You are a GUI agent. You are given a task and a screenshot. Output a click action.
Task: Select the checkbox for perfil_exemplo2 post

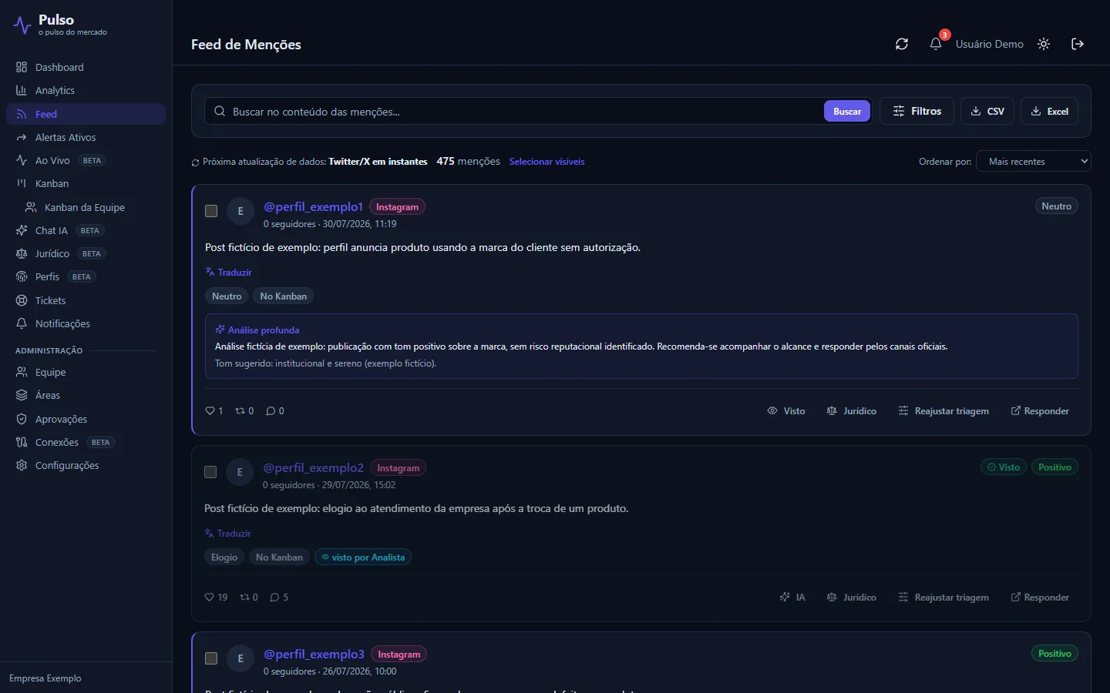click(x=210, y=472)
